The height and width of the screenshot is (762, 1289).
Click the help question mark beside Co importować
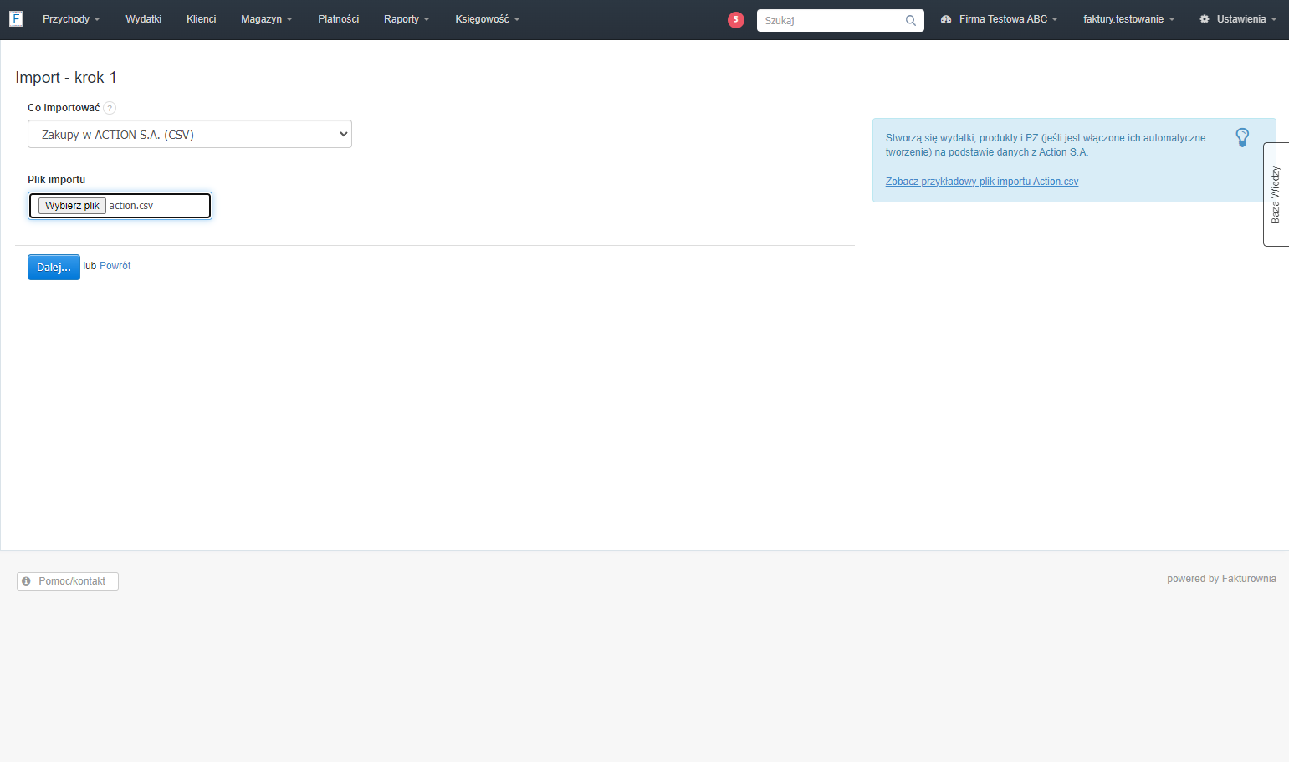click(x=110, y=108)
